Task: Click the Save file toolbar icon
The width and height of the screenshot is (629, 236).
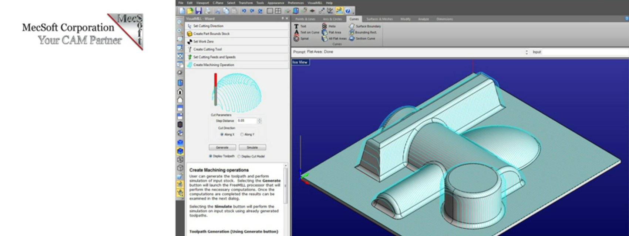Action: (199, 11)
